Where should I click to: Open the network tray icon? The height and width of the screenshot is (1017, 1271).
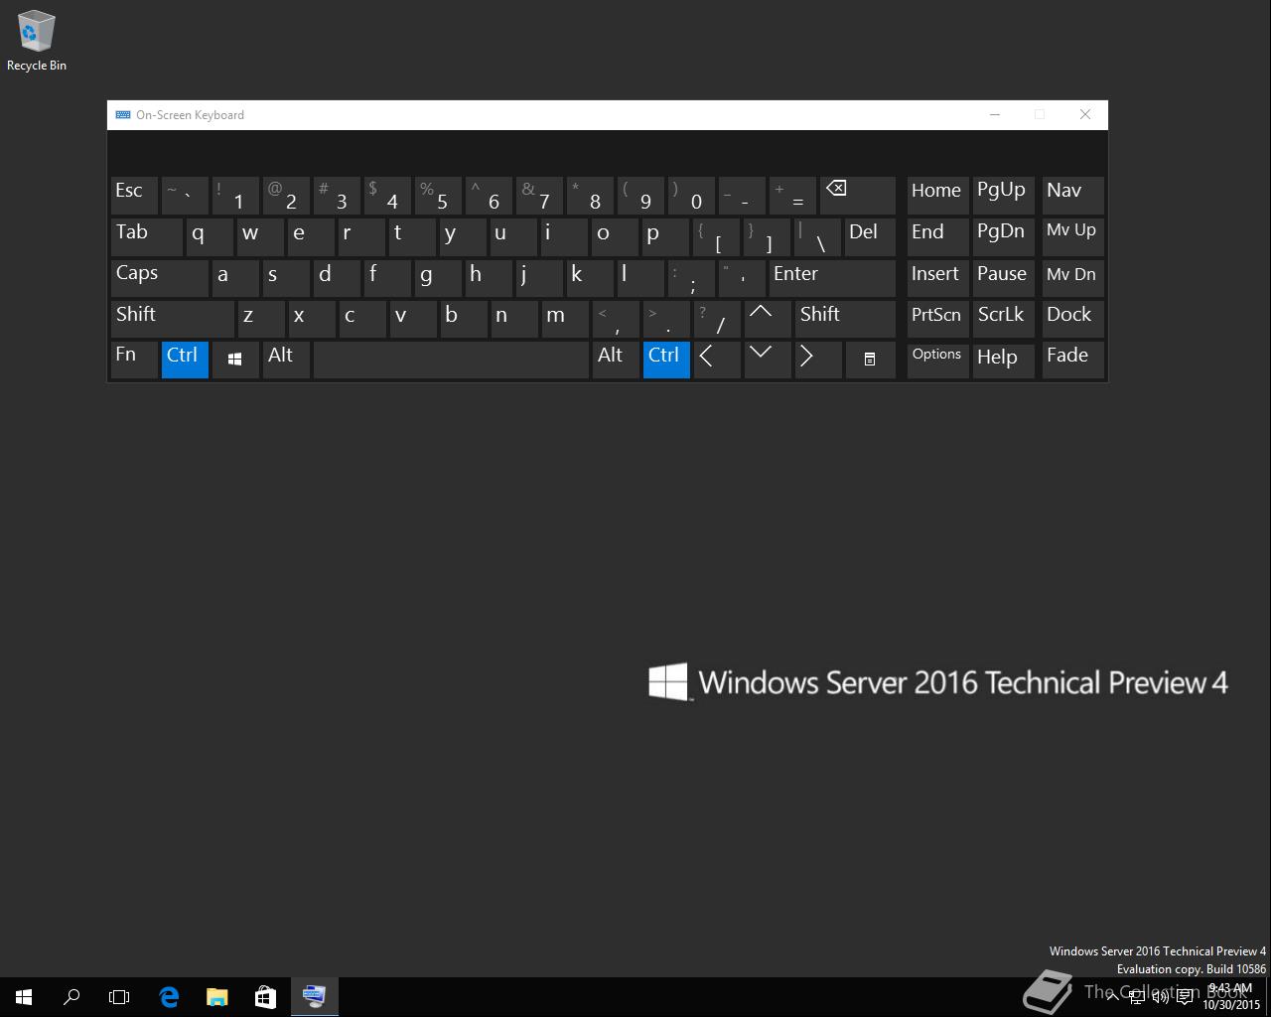coord(1137,996)
